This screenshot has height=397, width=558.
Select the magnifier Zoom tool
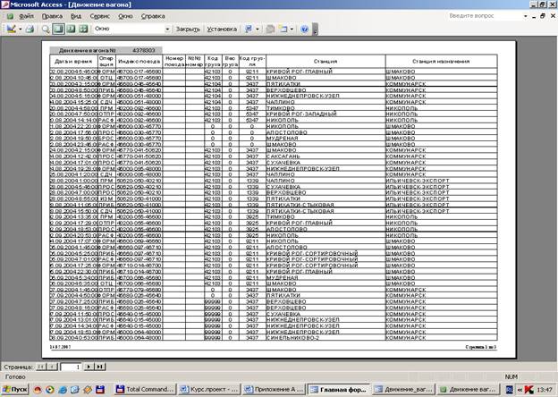[x=46, y=30]
